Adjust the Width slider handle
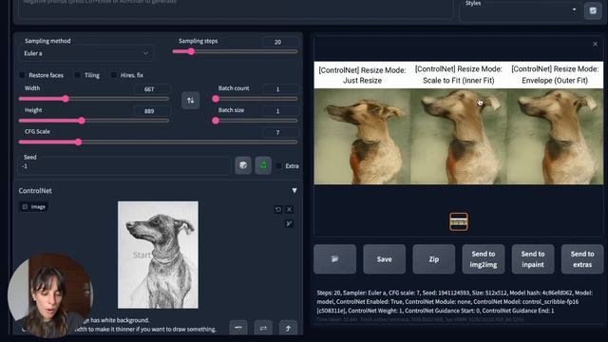This screenshot has width=608, height=342. (x=66, y=99)
